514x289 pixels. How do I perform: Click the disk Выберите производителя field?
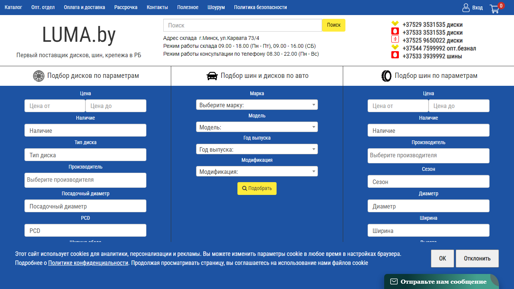[x=85, y=180]
